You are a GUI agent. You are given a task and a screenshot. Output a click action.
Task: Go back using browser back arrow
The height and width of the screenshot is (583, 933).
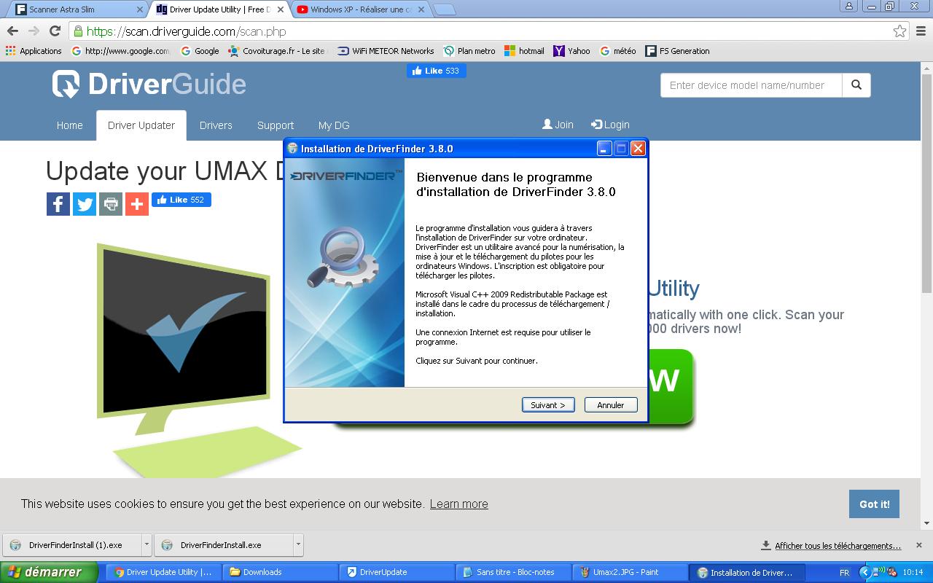(12, 31)
